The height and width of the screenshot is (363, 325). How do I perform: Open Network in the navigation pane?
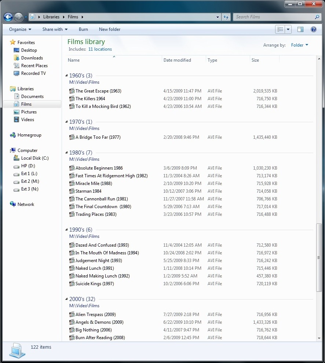pos(26,204)
